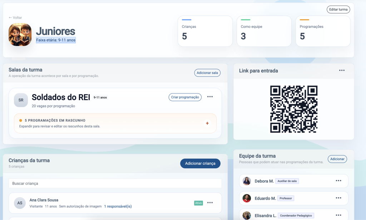This screenshot has height=220, width=366.
Task: Open the 1 responsável(is) link
Action: click(x=118, y=206)
